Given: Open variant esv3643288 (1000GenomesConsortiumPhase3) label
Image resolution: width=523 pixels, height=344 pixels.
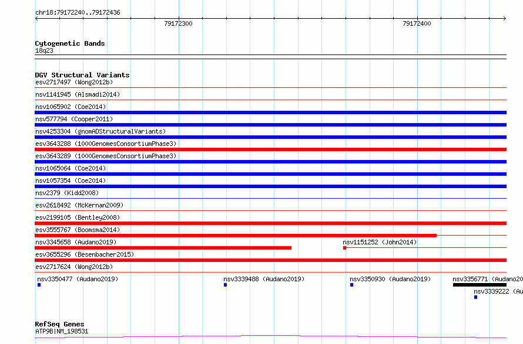Looking at the screenshot, I should click(106, 144).
